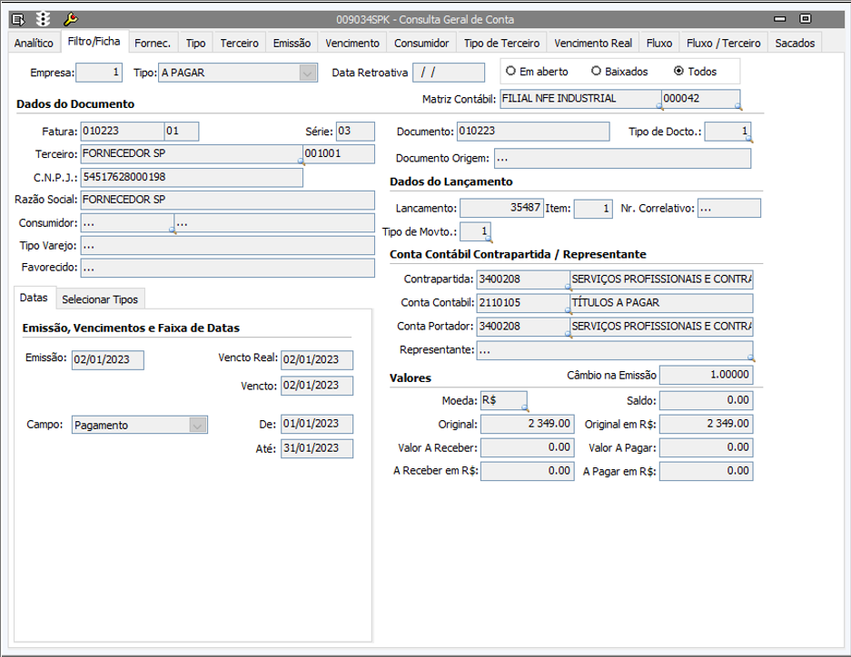Screen dimensions: 851x657
Task: Click lookup marker on Terceiro field
Action: click(300, 160)
